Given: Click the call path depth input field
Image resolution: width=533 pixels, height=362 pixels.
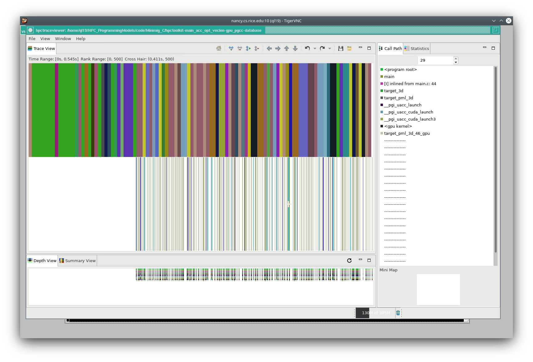Looking at the screenshot, I should (436, 60).
